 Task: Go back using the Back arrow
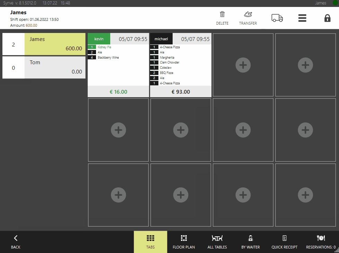tap(16, 242)
